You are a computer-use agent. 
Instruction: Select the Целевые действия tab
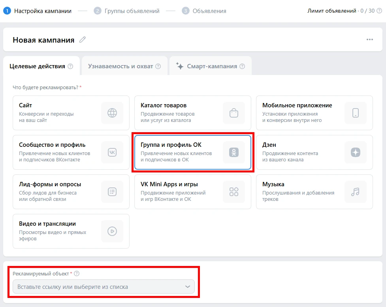tap(37, 66)
